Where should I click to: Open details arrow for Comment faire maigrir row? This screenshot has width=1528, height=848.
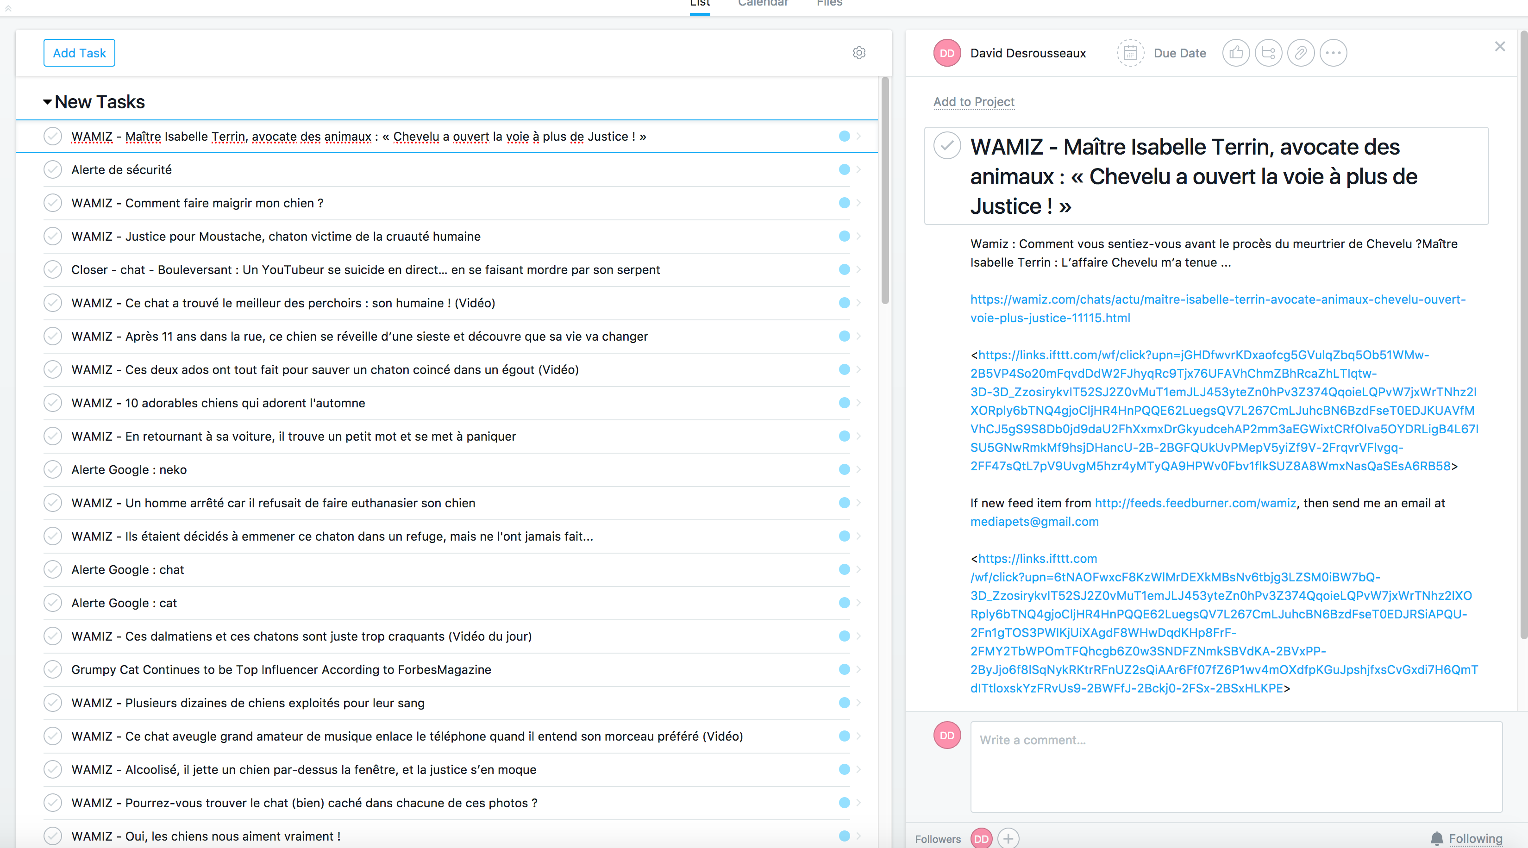pos(858,203)
